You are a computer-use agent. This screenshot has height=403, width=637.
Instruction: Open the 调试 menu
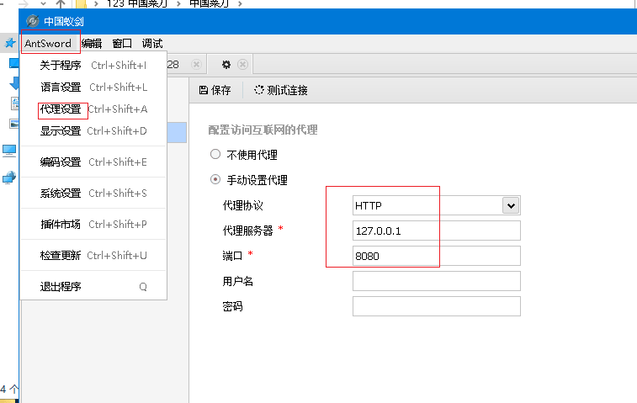pos(152,43)
